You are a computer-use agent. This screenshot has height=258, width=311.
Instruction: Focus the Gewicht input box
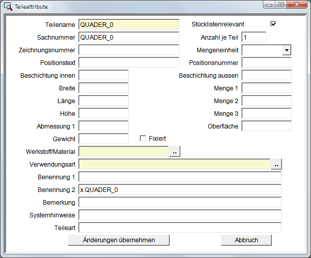pyautogui.click(x=103, y=139)
